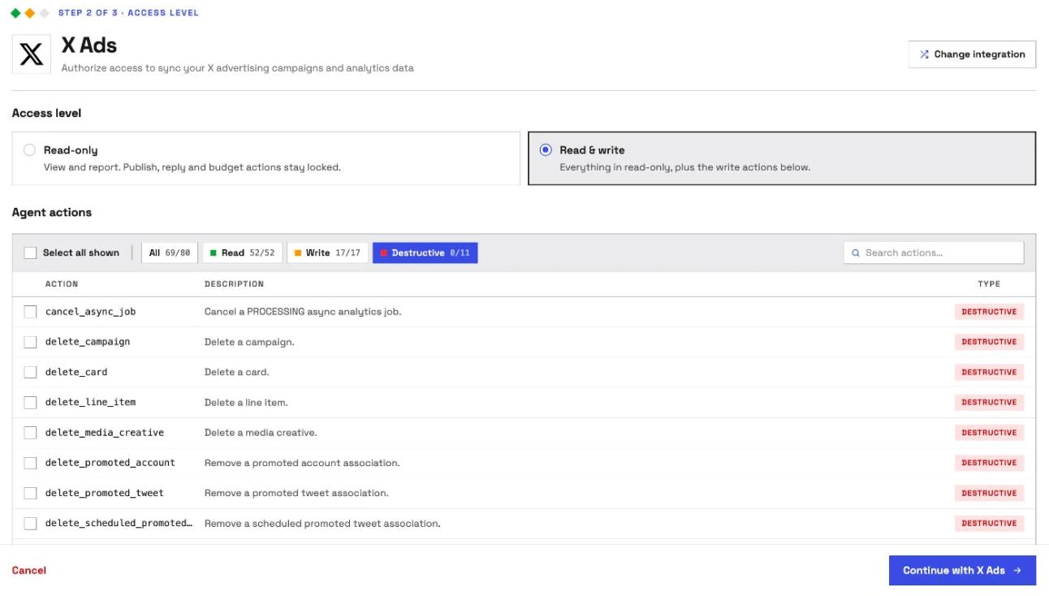Click the ACTION column header
Viewport: 1049px width, 596px height.
click(62, 284)
